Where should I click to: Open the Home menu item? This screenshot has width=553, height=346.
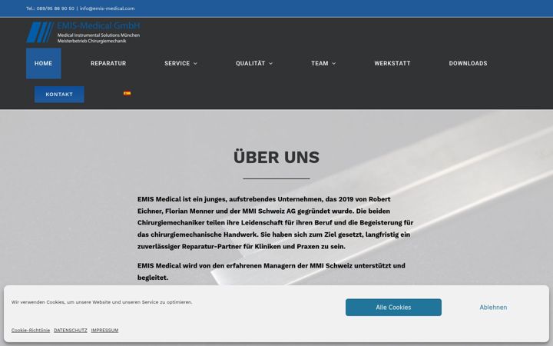coord(43,64)
